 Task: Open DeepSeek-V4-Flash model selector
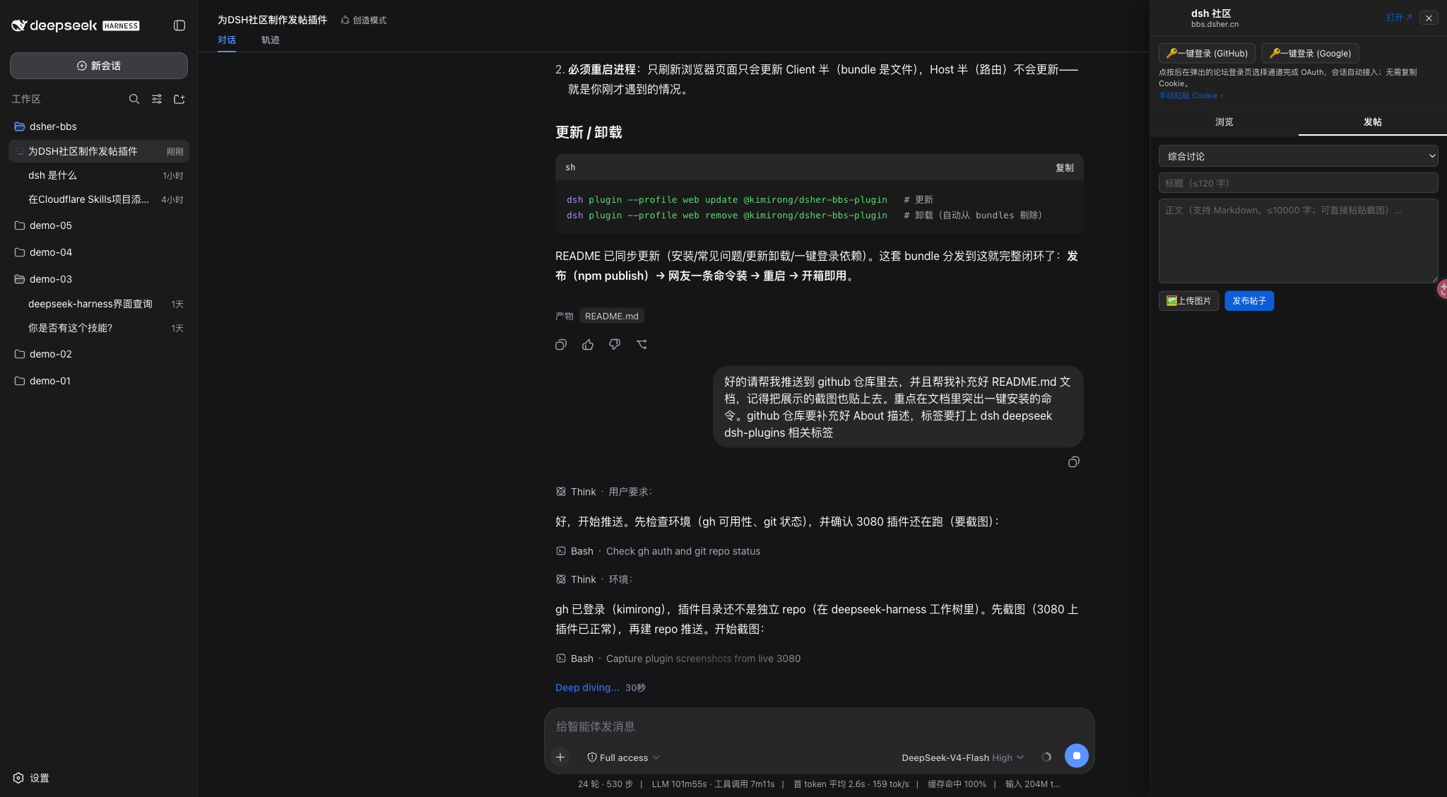click(x=962, y=757)
